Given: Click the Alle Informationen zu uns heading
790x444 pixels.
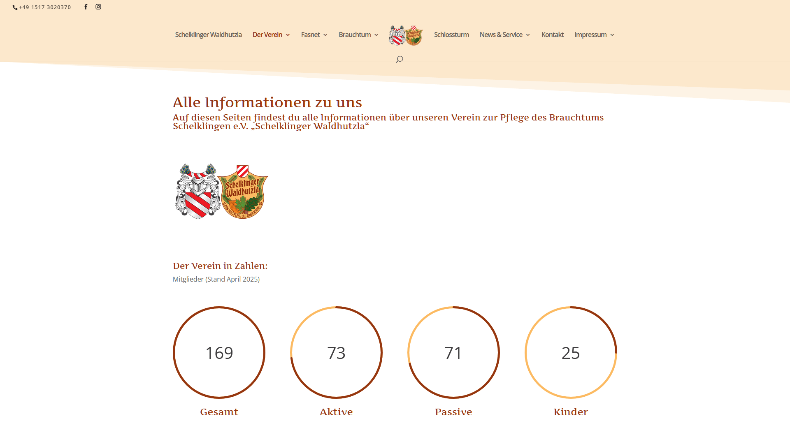Looking at the screenshot, I should coord(267,102).
